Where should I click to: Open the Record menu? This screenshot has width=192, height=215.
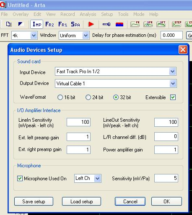pyautogui.click(x=67, y=14)
